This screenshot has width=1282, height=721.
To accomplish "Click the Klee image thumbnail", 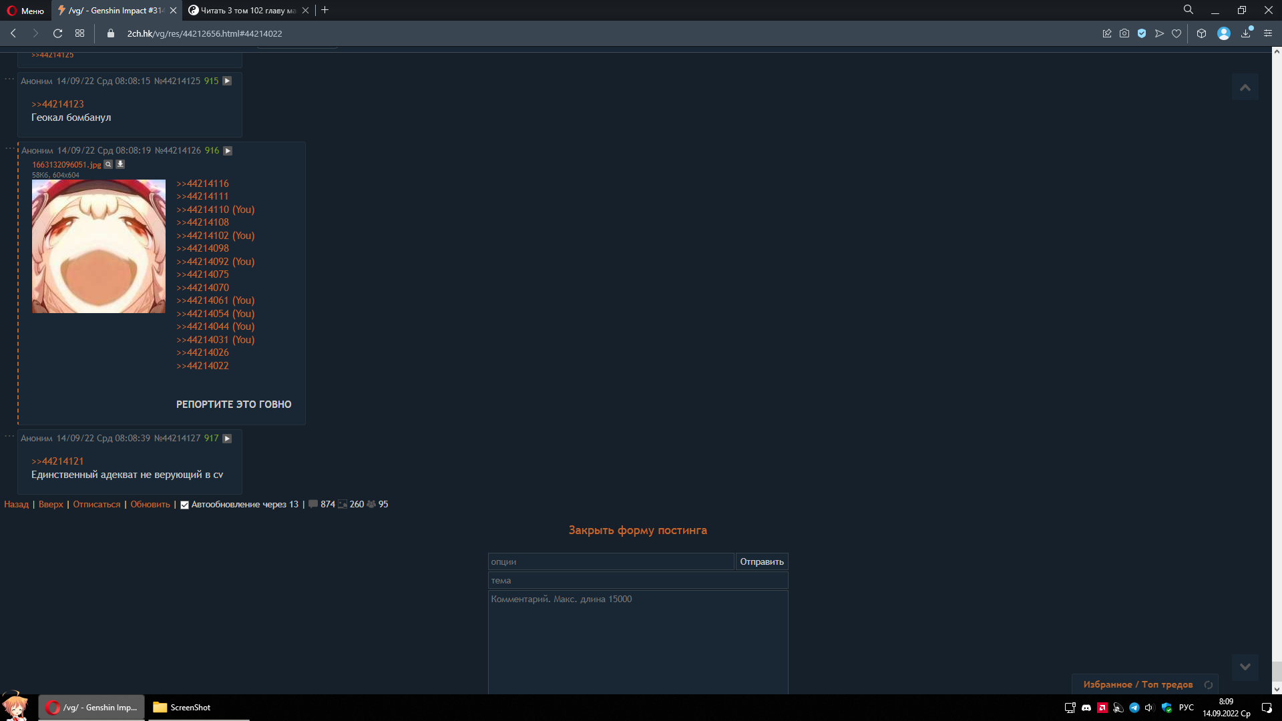I will pos(99,246).
